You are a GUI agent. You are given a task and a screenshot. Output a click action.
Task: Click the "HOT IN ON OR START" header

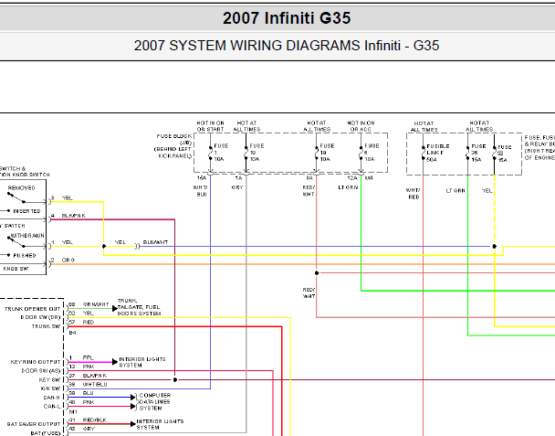210,126
